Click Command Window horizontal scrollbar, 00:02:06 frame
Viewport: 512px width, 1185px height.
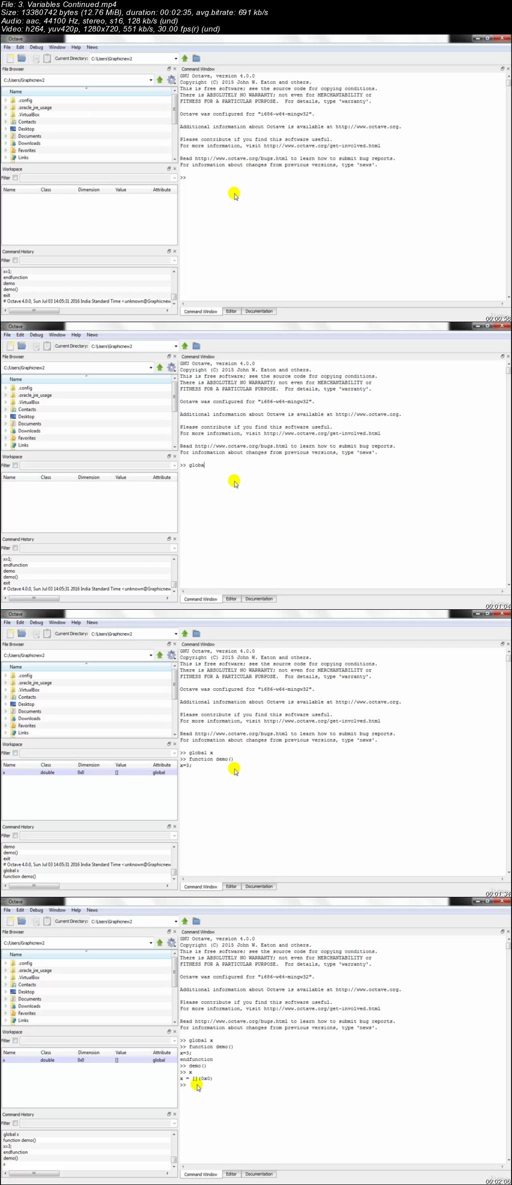pyautogui.click(x=343, y=1166)
